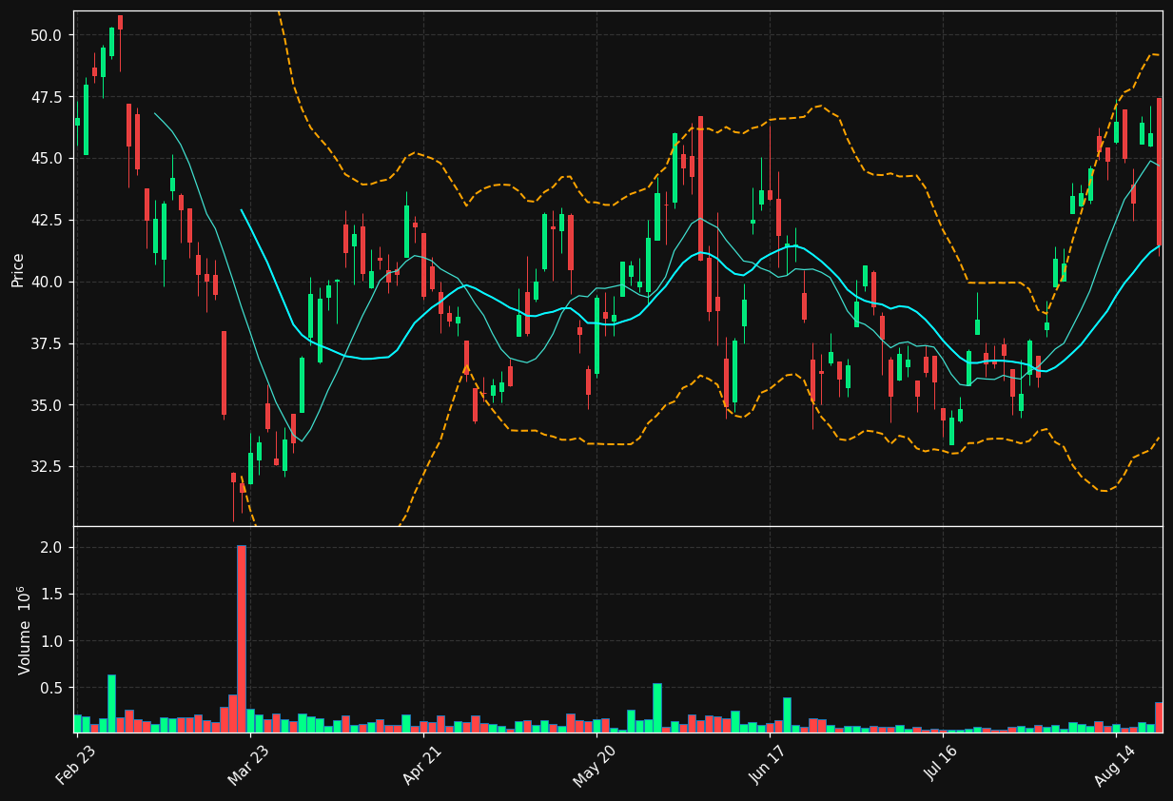The height and width of the screenshot is (801, 1173).
Task: Click the 47.5 price axis label
Action: (x=47, y=98)
